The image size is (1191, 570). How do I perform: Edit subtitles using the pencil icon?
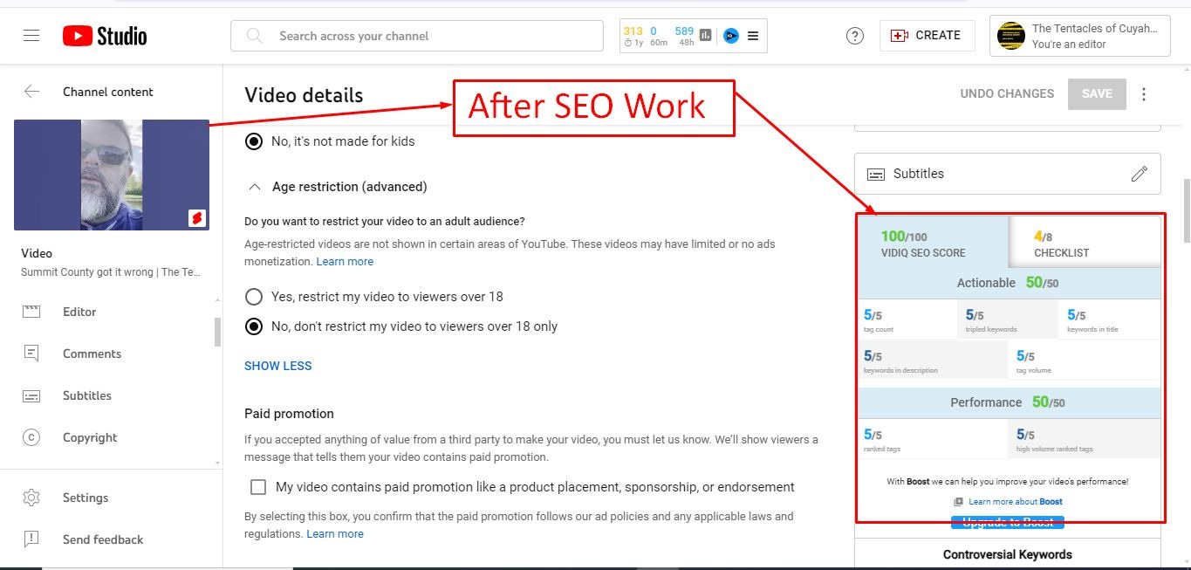[1139, 174]
